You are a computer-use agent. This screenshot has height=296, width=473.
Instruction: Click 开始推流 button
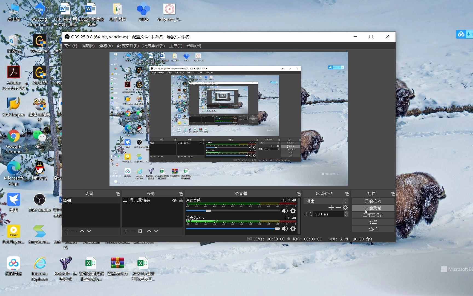[373, 201]
